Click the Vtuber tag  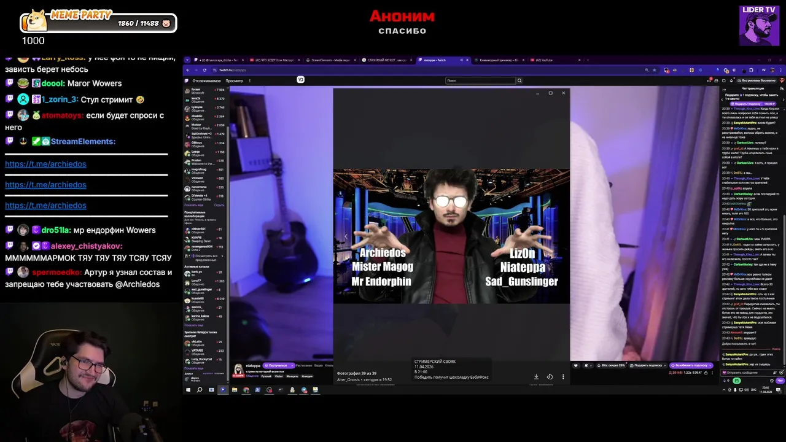click(x=279, y=376)
